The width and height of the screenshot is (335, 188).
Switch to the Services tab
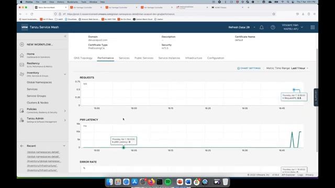click(124, 58)
